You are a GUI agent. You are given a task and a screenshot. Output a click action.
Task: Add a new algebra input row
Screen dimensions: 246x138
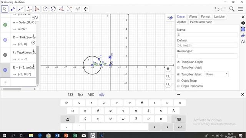pyautogui.click(x=5, y=82)
